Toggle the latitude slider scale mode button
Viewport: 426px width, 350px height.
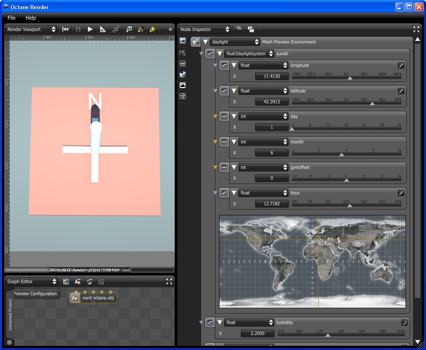pyautogui.click(x=401, y=91)
